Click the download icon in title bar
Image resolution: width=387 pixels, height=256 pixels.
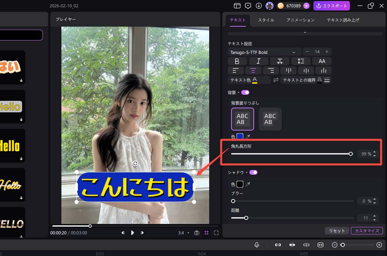pyautogui.click(x=259, y=6)
